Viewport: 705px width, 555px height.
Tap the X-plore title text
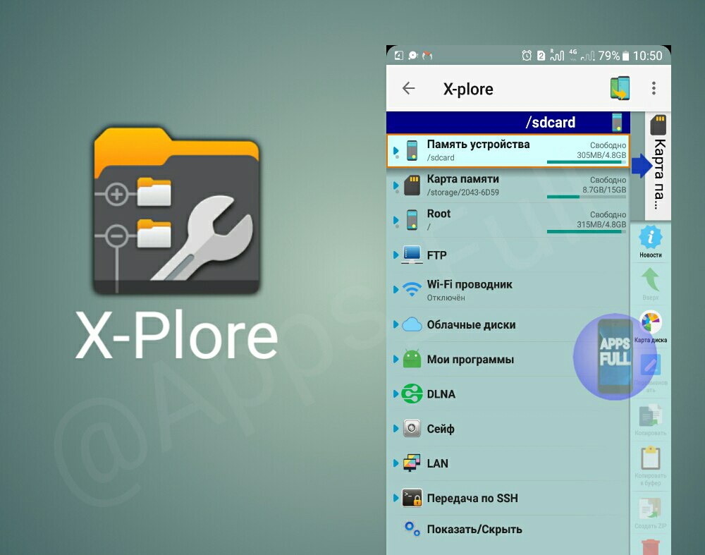click(468, 89)
